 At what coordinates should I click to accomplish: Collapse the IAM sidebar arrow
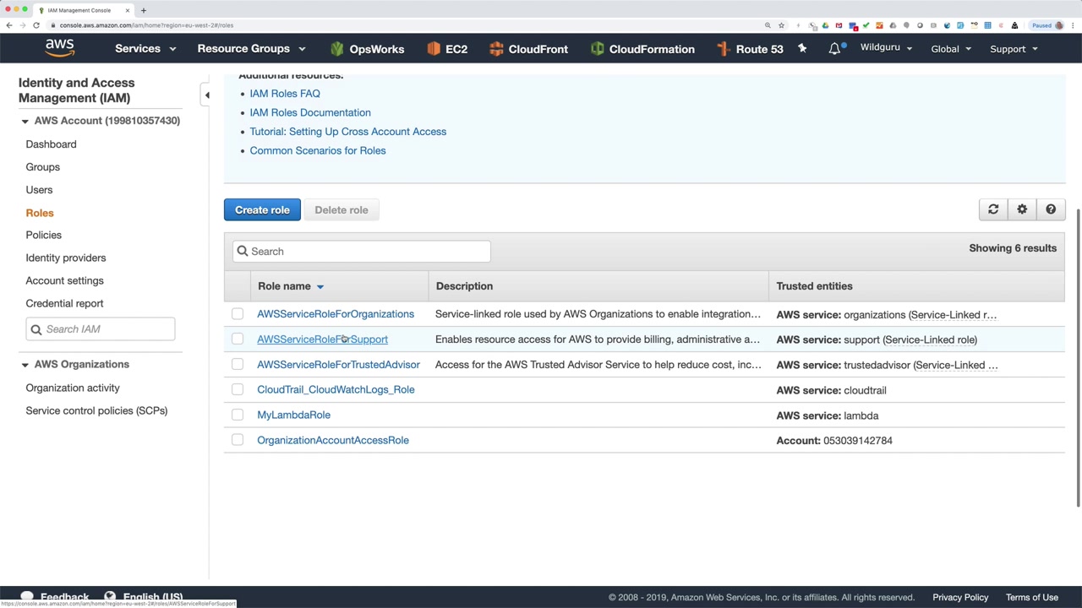(207, 95)
